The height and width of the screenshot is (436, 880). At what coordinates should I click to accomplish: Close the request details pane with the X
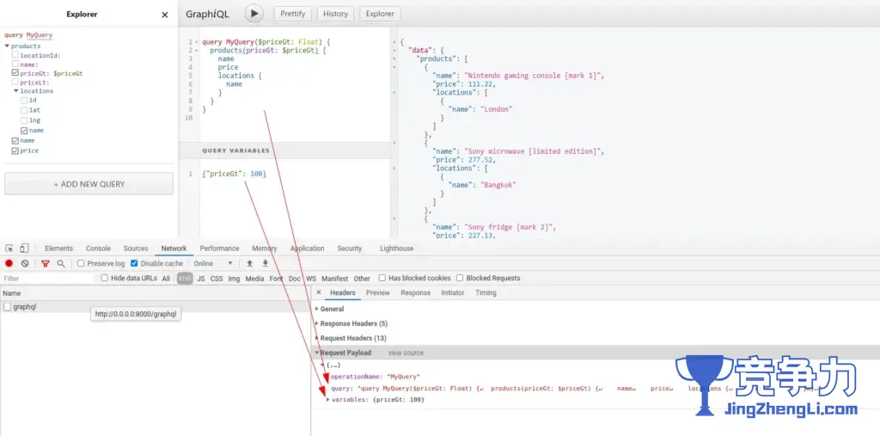(319, 292)
